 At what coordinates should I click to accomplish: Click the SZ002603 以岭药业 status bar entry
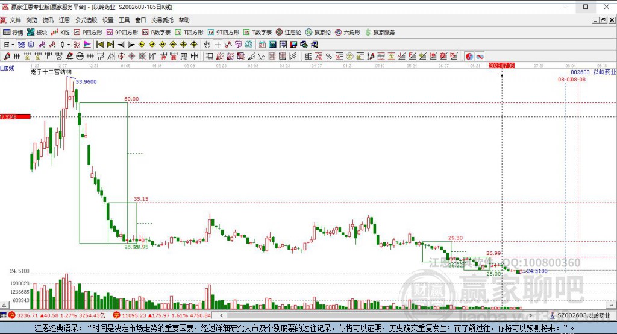pos(580,315)
